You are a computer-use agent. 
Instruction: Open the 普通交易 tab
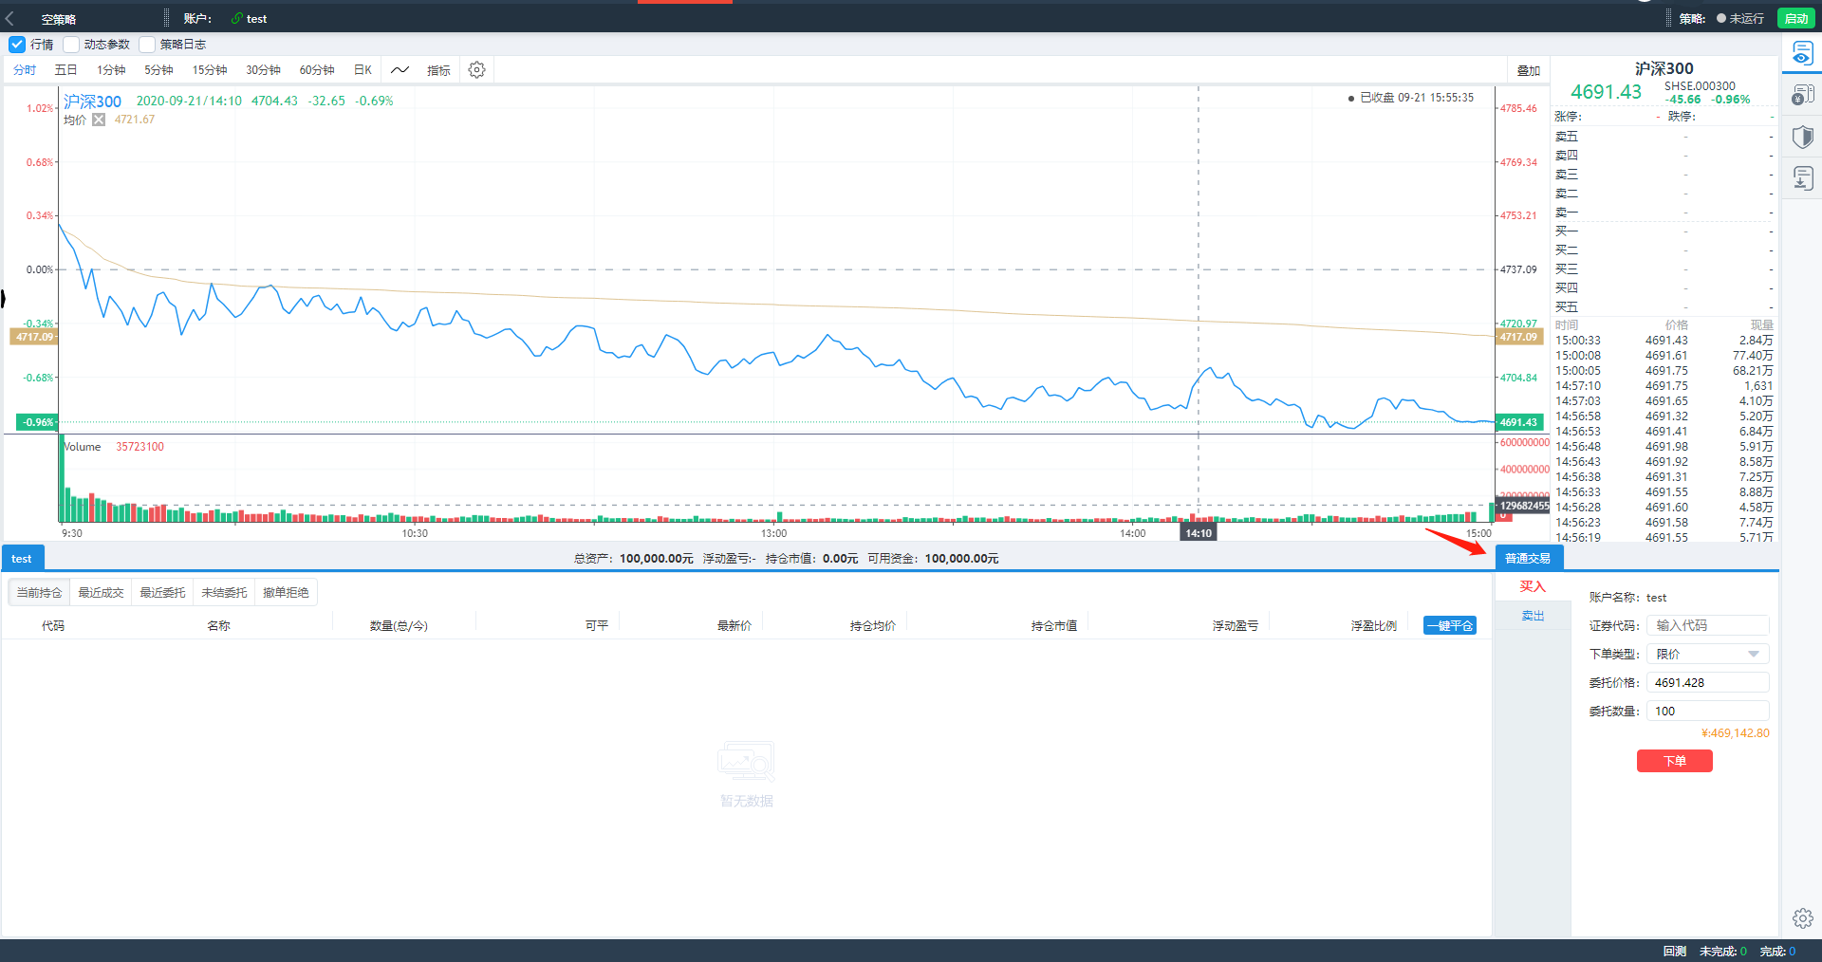tap(1528, 558)
